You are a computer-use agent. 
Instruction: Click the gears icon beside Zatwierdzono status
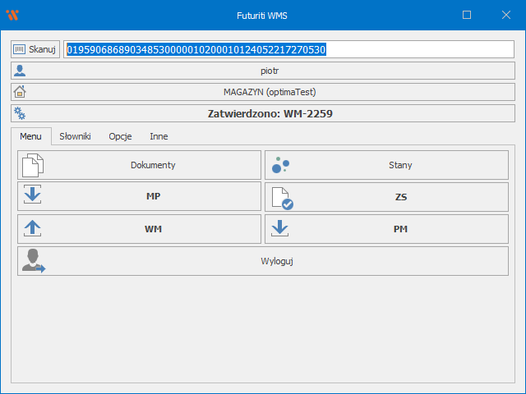click(x=21, y=114)
